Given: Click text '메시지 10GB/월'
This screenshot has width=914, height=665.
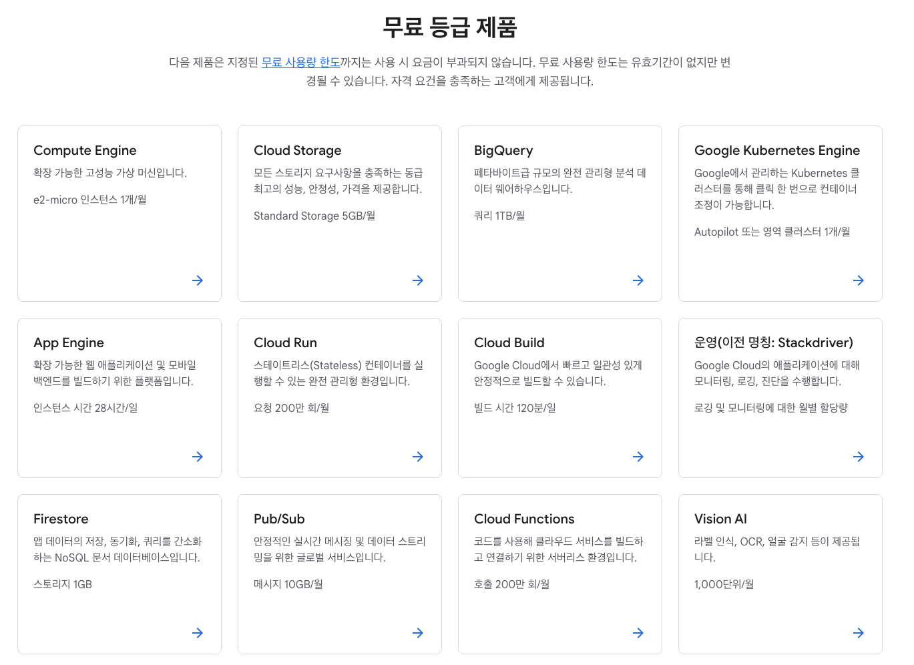Looking at the screenshot, I should pyautogui.click(x=288, y=584).
